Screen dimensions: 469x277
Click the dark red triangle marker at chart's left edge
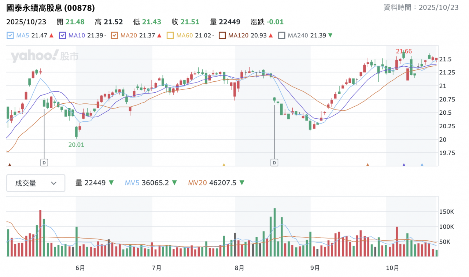10,165
